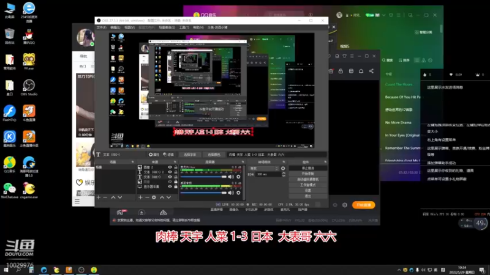Screen dimensions: 490x275
Task: Toggle lock on 文本 (GDI+) 2 source
Action: [x=176, y=172]
